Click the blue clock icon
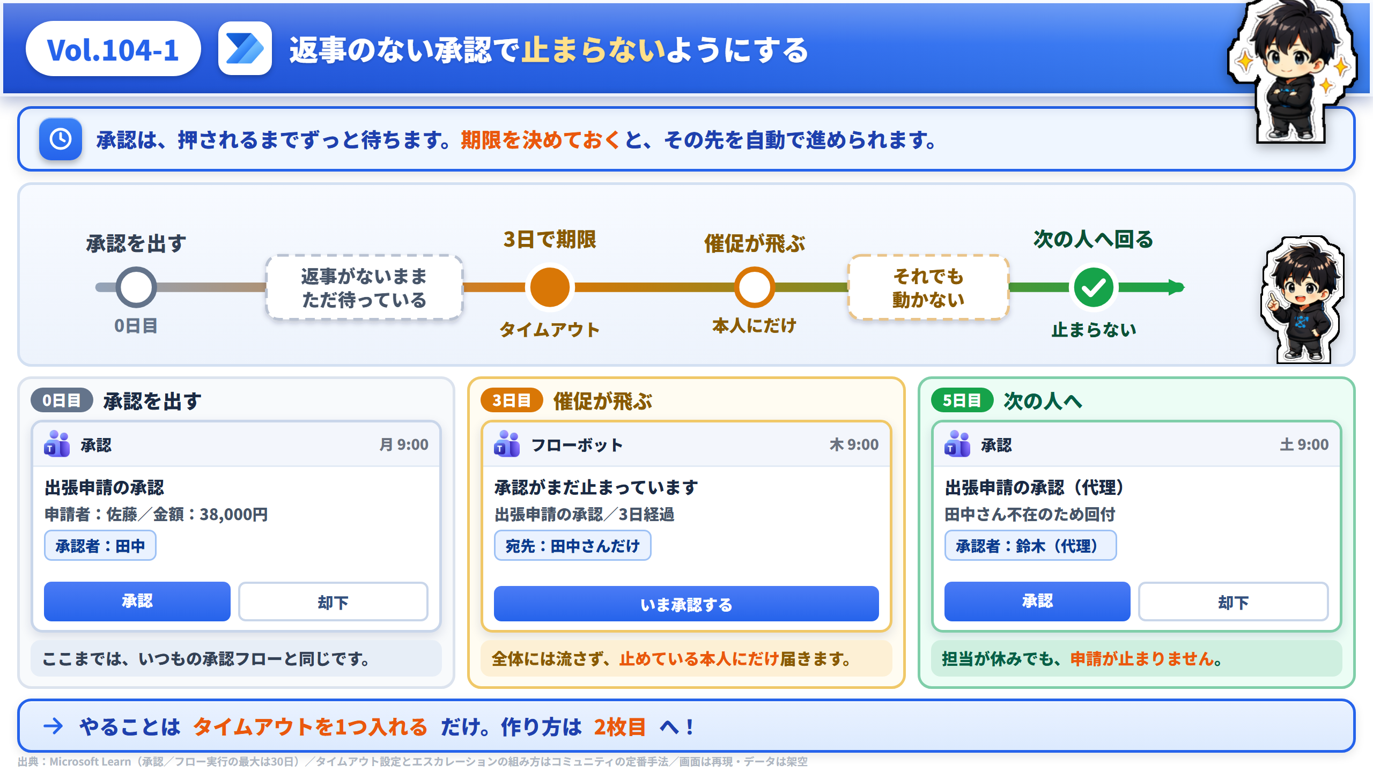Image resolution: width=1373 pixels, height=772 pixels. point(61,139)
